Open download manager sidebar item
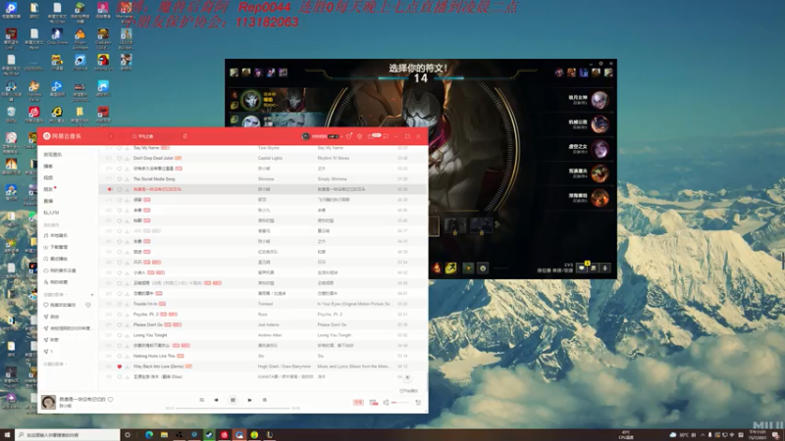The image size is (785, 441). point(56,247)
